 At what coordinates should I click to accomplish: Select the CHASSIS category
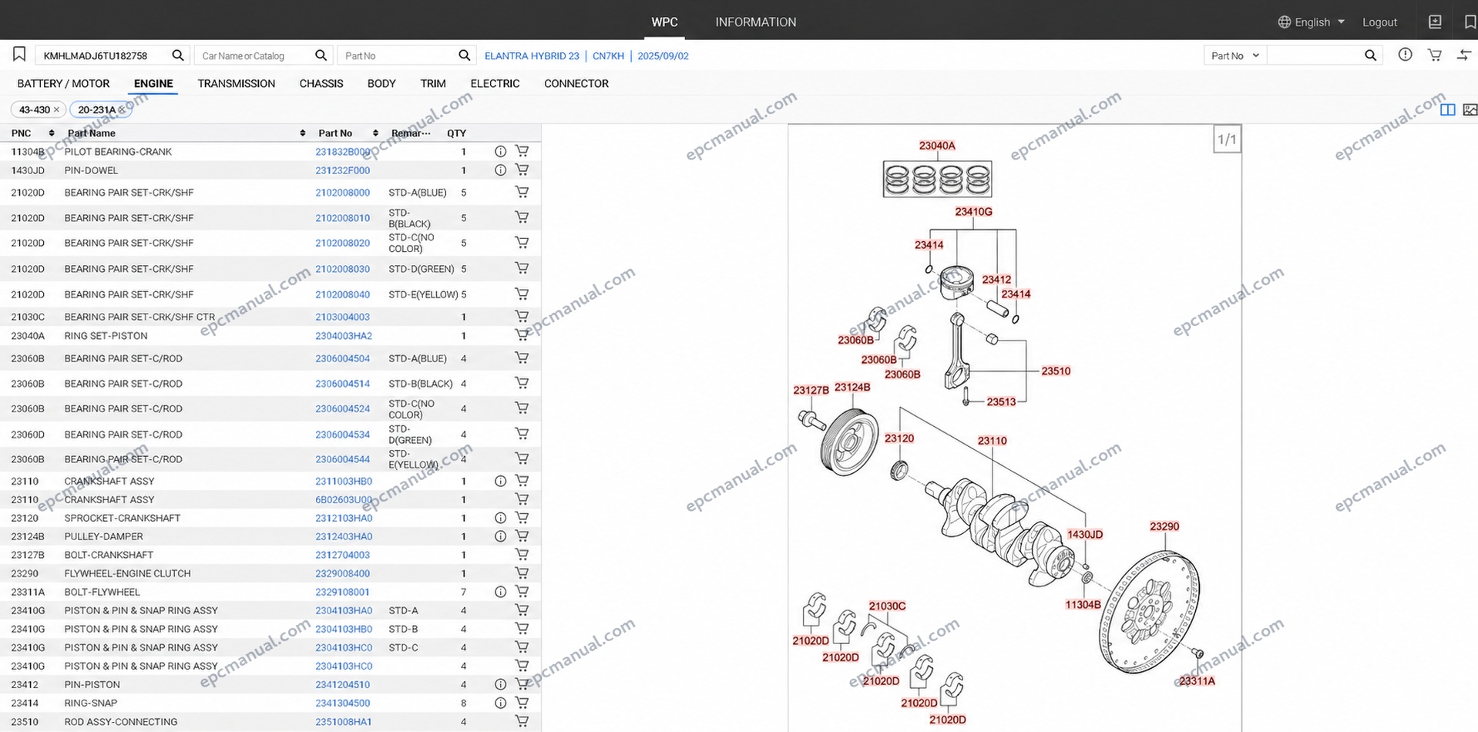point(321,83)
